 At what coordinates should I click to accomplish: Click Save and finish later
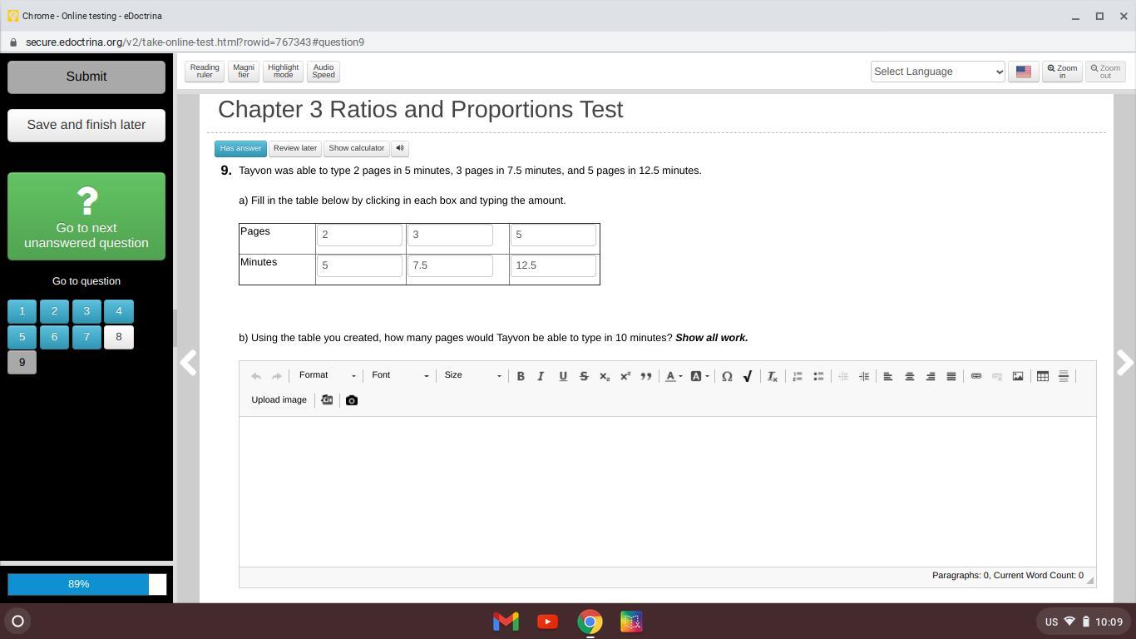coord(86,125)
